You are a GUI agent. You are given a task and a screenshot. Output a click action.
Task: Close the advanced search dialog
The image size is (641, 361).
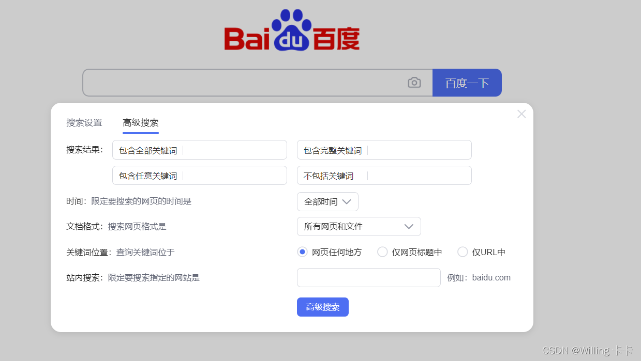[521, 114]
